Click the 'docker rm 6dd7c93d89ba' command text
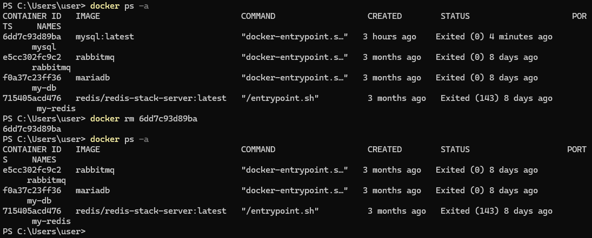Image resolution: width=592 pixels, height=238 pixels. pyautogui.click(x=144, y=119)
